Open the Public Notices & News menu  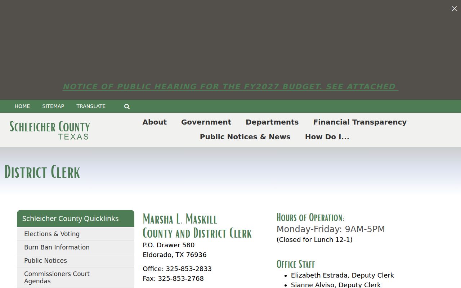[x=245, y=137]
